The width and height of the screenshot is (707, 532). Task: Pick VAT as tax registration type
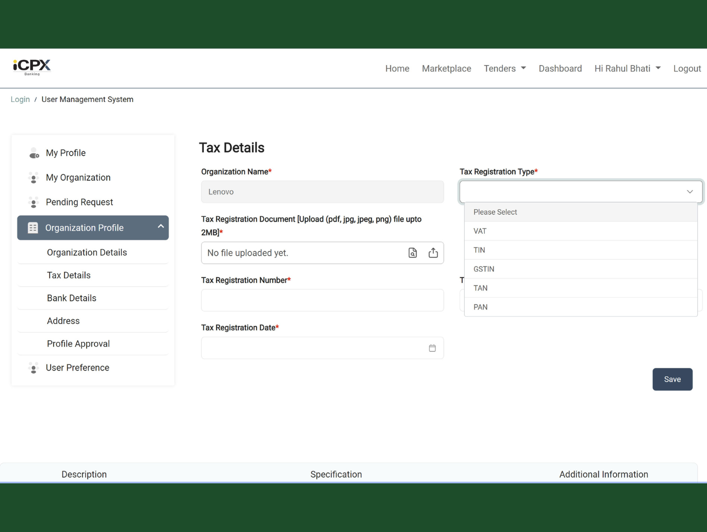pos(480,231)
